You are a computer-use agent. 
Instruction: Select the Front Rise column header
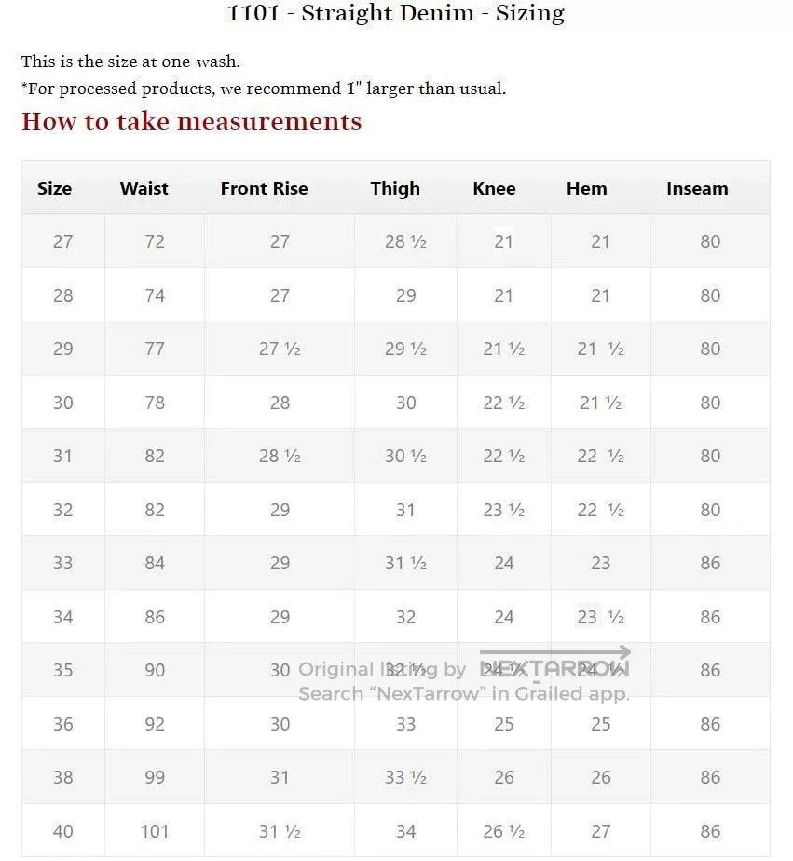(264, 188)
